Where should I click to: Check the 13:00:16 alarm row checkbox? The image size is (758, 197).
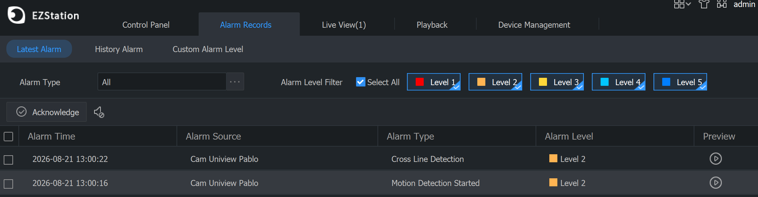point(8,184)
